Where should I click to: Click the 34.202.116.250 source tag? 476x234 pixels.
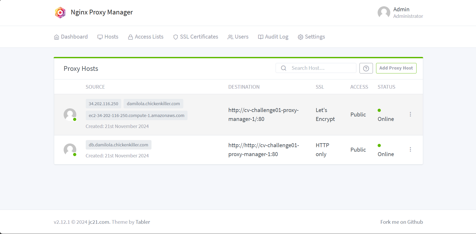pyautogui.click(x=103, y=104)
